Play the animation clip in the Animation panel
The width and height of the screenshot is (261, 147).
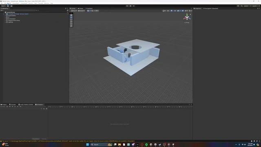[15, 107]
